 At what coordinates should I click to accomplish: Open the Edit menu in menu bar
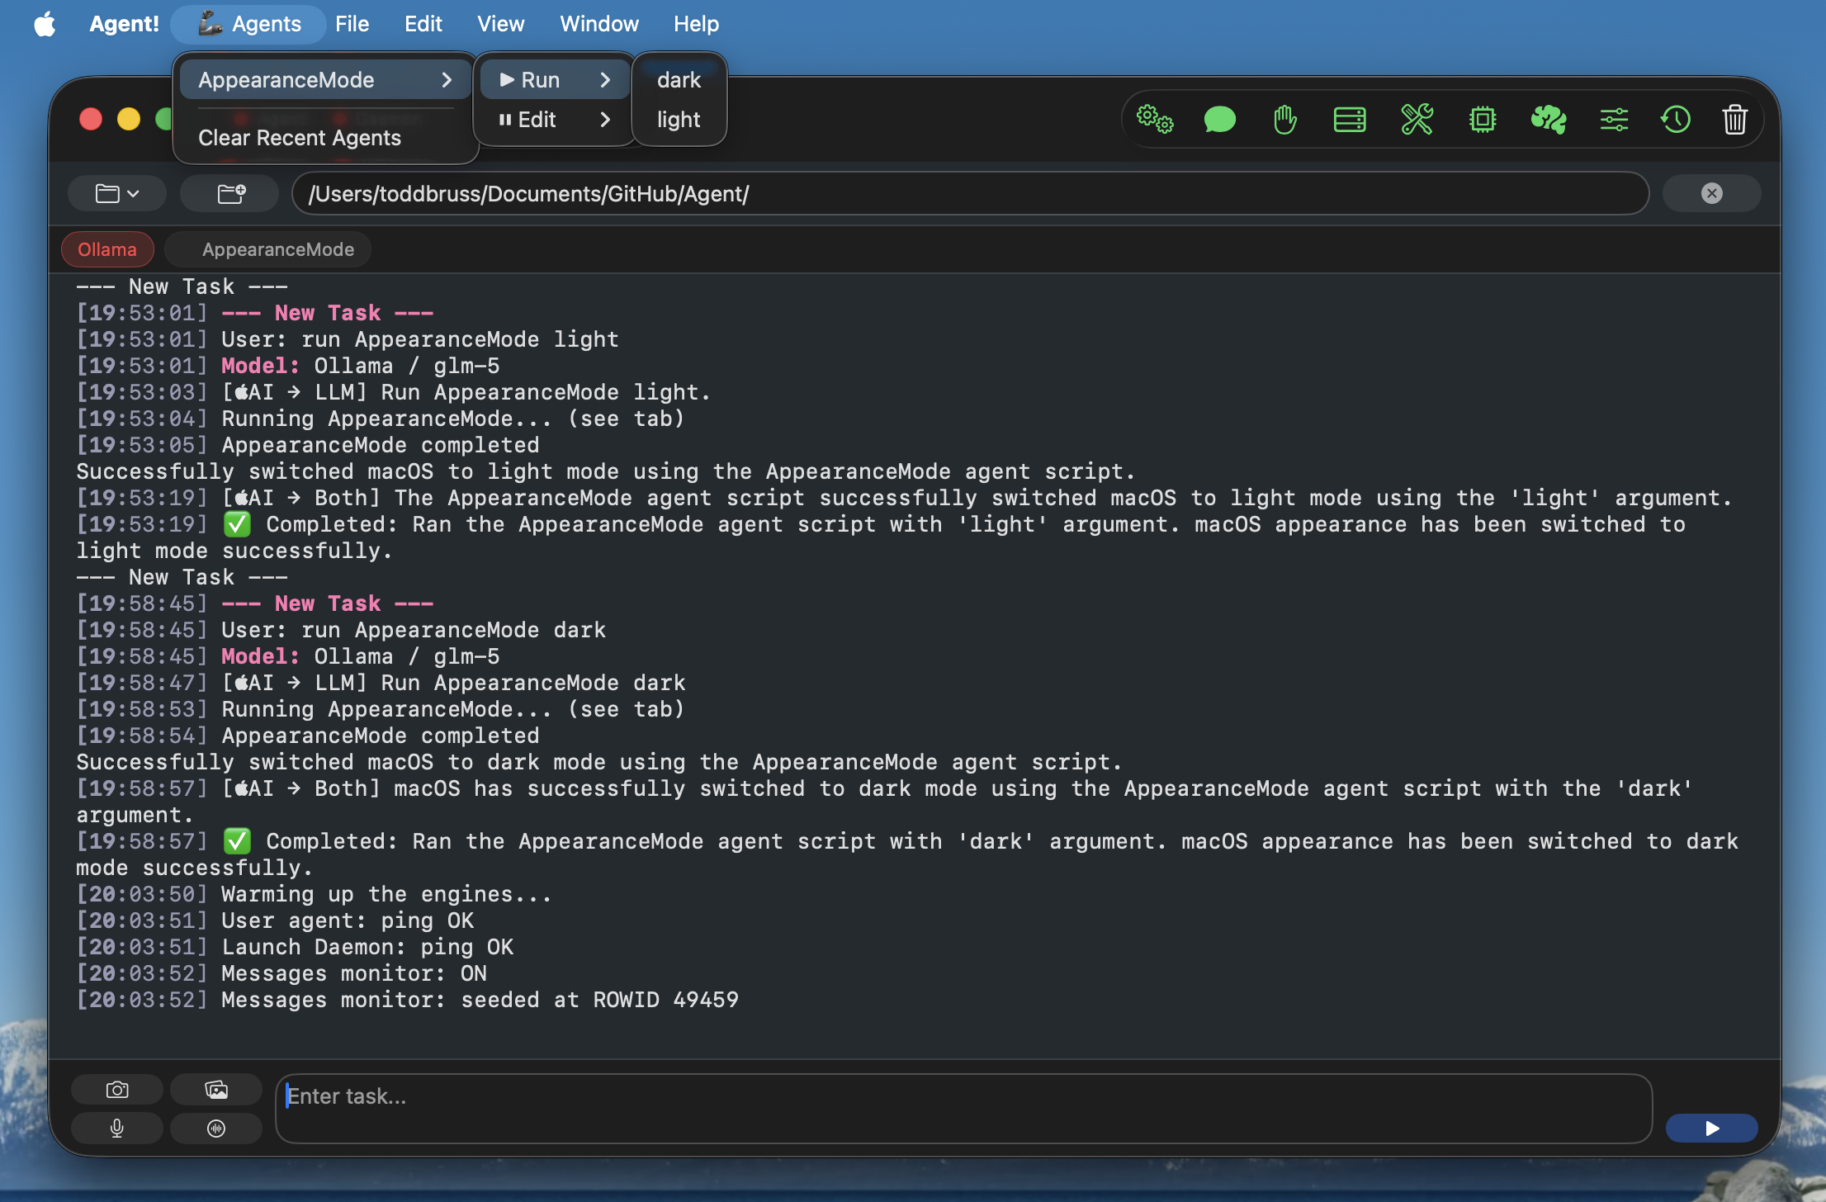423,24
